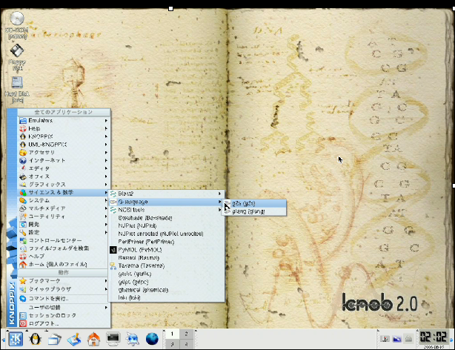Switch to virtual desktop 1
Viewport: 455px width, 350px height.
(x=173, y=334)
